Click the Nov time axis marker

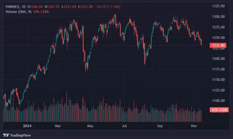[x=194, y=126]
